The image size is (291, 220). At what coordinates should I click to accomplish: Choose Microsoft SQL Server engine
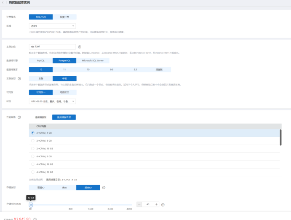89,61
